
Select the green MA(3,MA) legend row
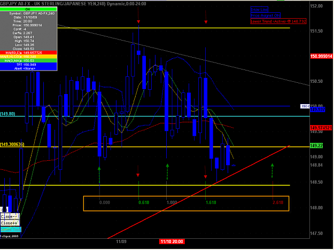[x=28, y=61]
